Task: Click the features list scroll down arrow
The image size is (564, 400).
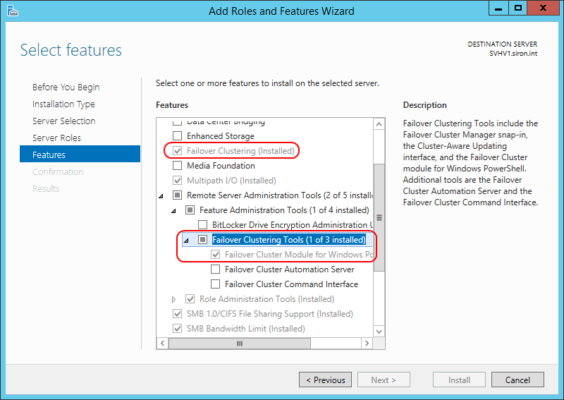Action: (x=379, y=332)
